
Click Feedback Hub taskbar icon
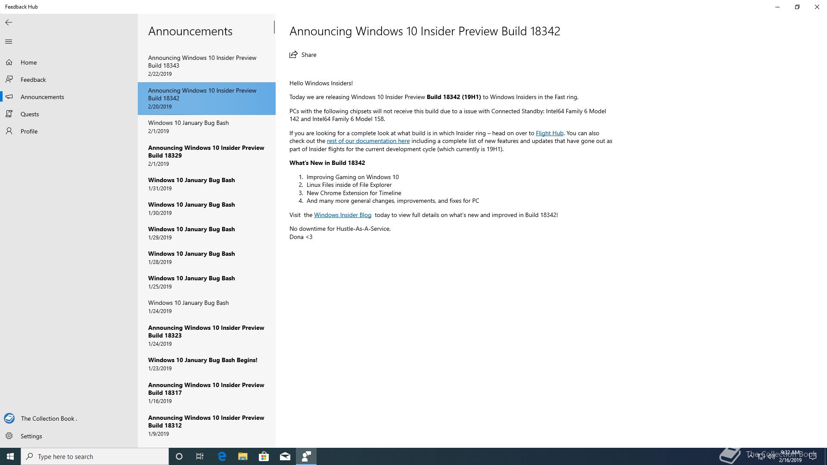(x=306, y=456)
